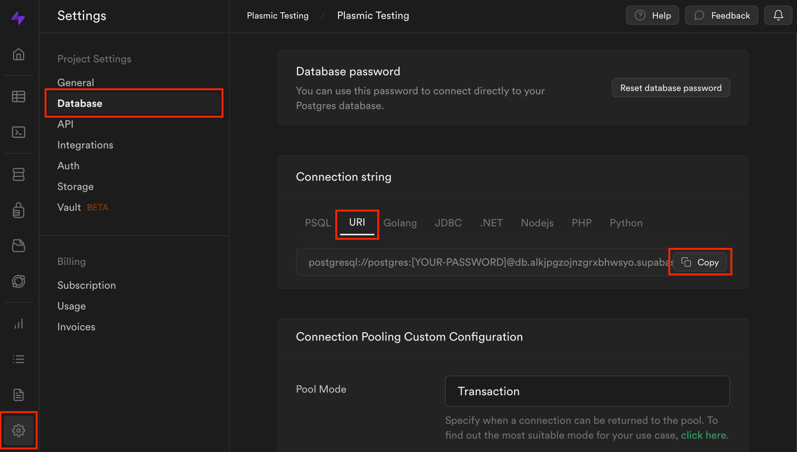Select the Nodejs tab
The image size is (797, 452).
coord(537,223)
